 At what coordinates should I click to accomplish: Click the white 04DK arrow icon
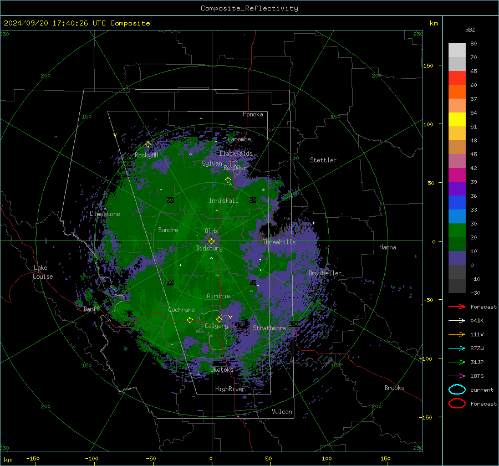(457, 321)
